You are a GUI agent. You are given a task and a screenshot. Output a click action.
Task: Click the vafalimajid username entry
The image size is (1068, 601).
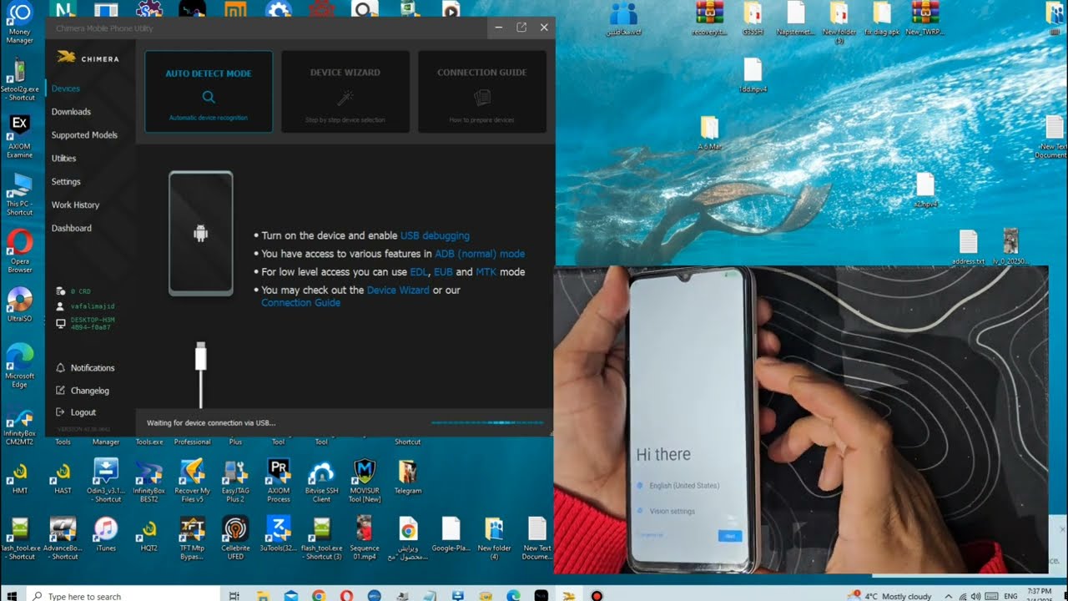pos(87,306)
